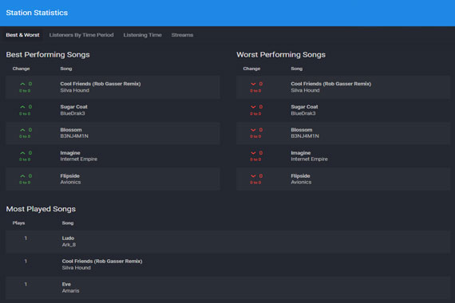Click Station Statistics header title
The image size is (455, 303).
click(x=37, y=13)
